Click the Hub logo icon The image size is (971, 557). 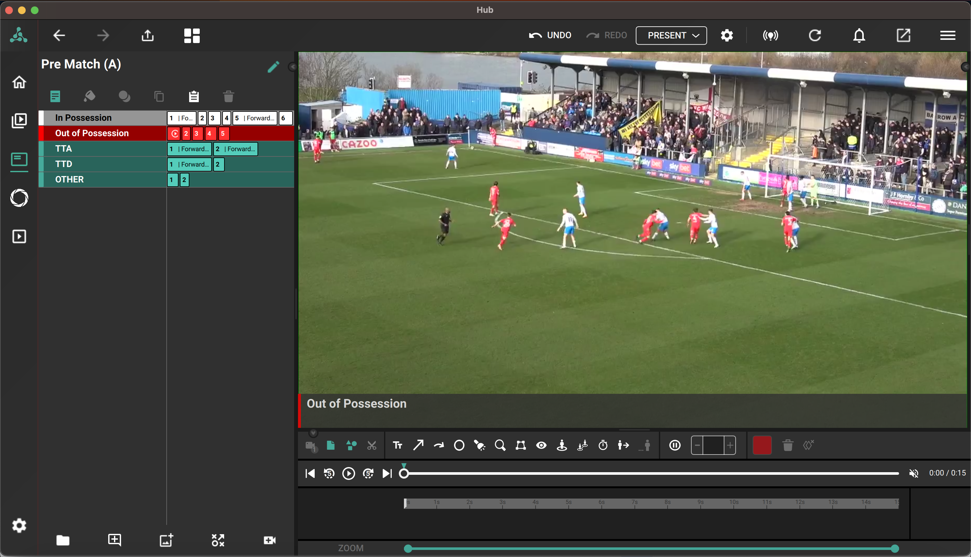(x=19, y=35)
